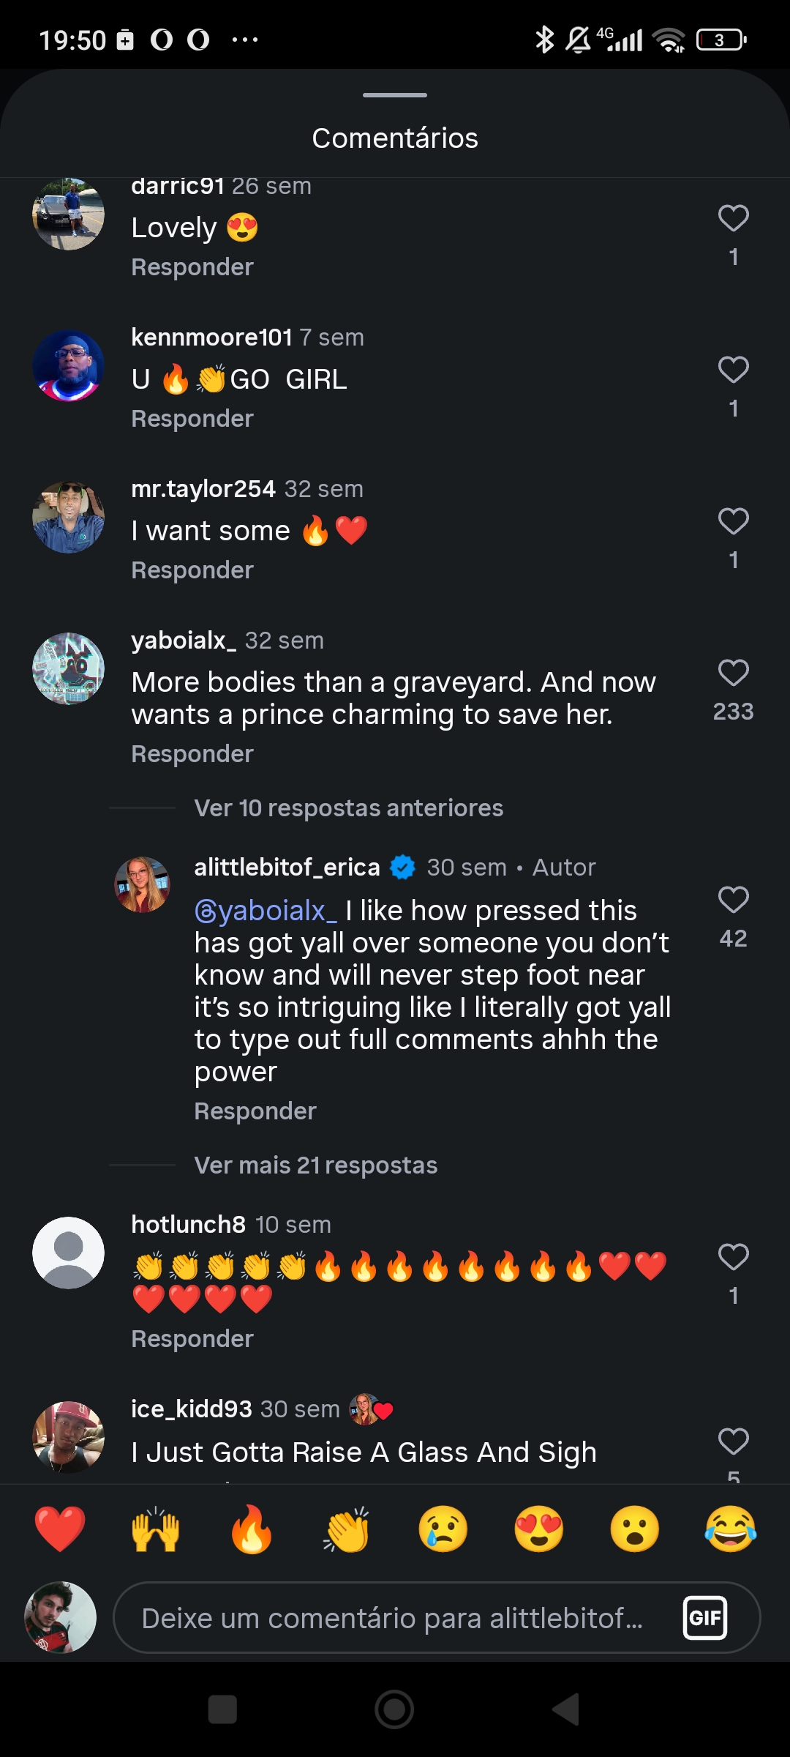Insert the clapping hands quick emoji
Image resolution: width=790 pixels, height=1757 pixels.
tap(347, 1529)
